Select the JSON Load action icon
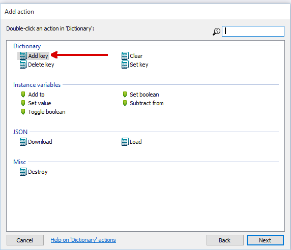 click(x=125, y=142)
